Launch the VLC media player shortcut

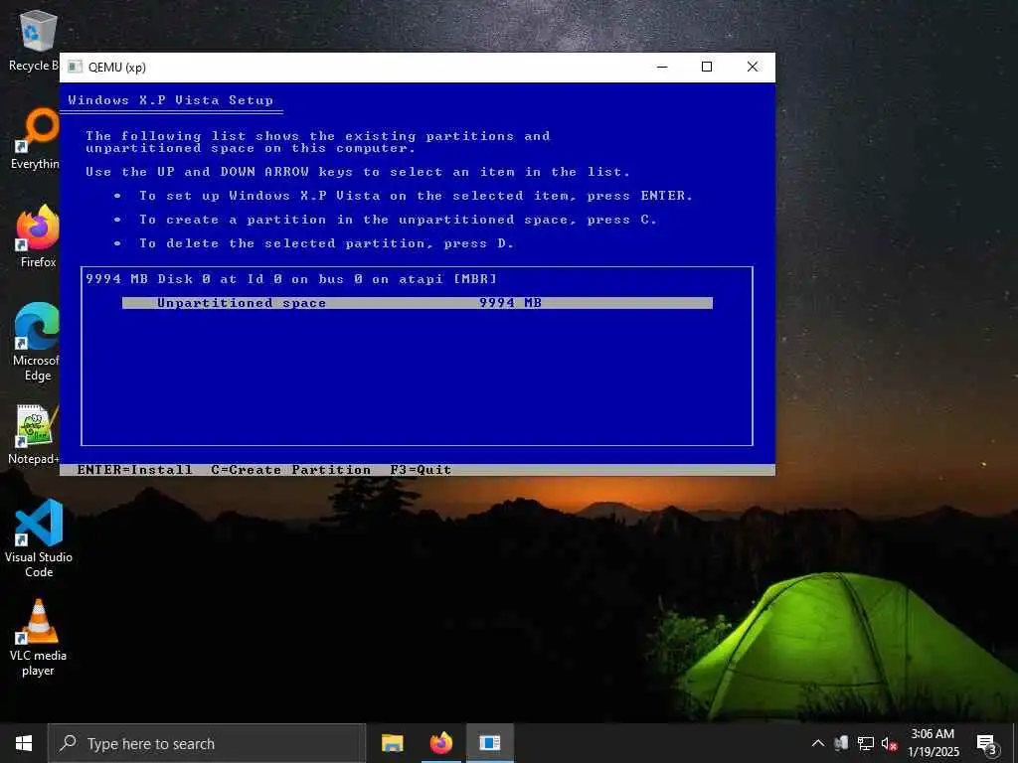tap(39, 638)
